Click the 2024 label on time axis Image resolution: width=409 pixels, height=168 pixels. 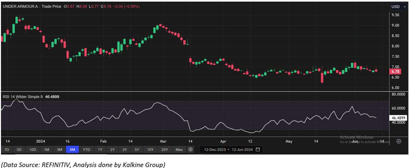point(41,142)
